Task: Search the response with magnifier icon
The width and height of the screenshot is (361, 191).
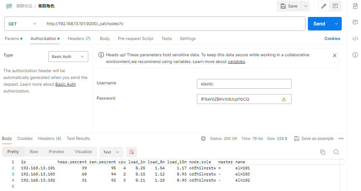Action: 336,152
